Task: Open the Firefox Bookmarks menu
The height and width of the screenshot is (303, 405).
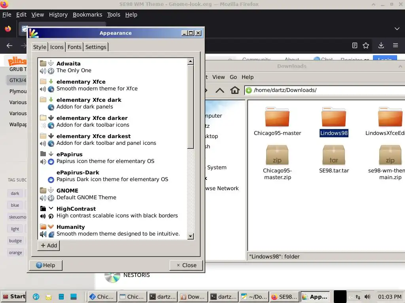Action: 87,15
